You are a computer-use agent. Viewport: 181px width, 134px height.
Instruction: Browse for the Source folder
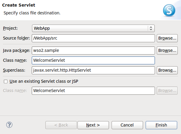pos(167,38)
